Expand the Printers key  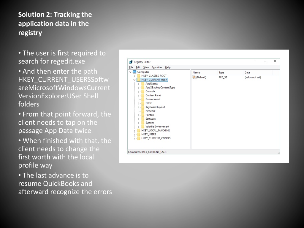pos(138,115)
